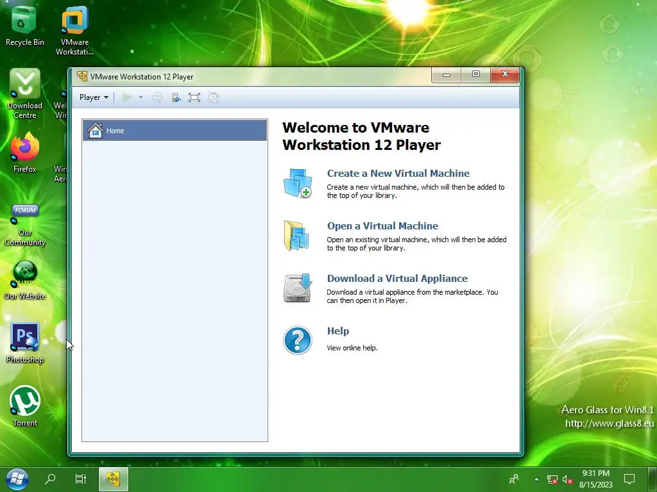Open the Windows Start orb
This screenshot has width=657, height=492.
17,479
